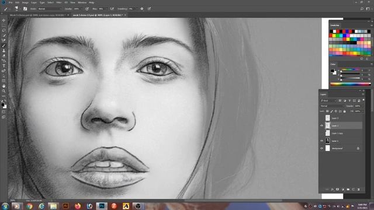Open the workspace switcher icon

pos(368,9)
